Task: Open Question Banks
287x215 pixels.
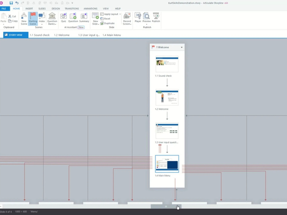Action: (52, 19)
